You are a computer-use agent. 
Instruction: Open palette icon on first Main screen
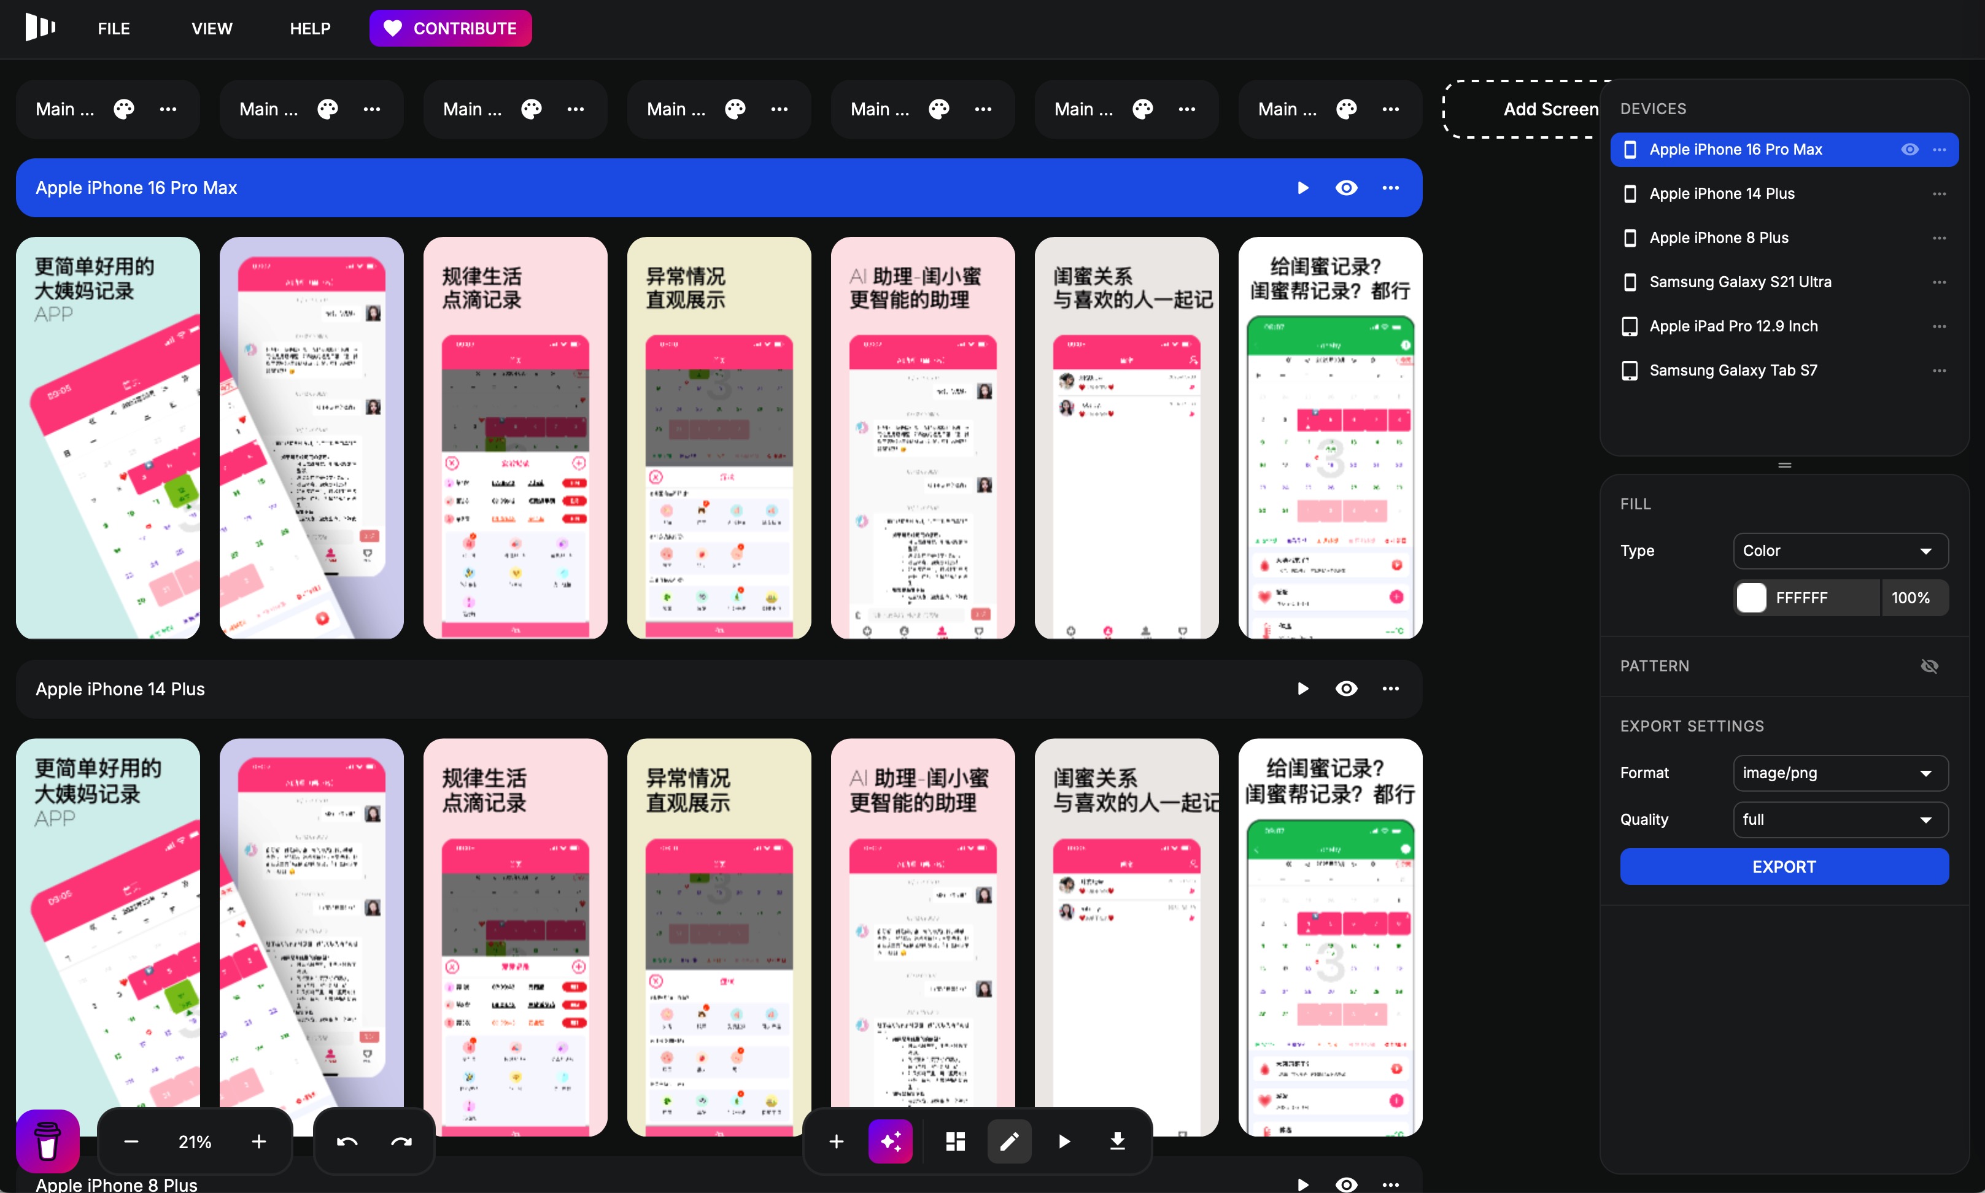pyautogui.click(x=124, y=109)
